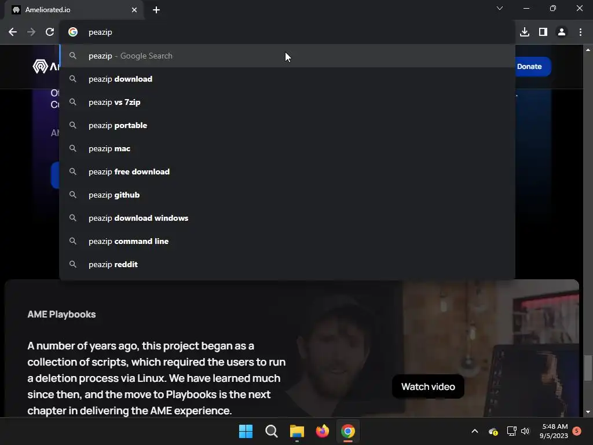Open the Chrome three-dot menu
Screen dimensions: 593x445
pyautogui.click(x=580, y=32)
